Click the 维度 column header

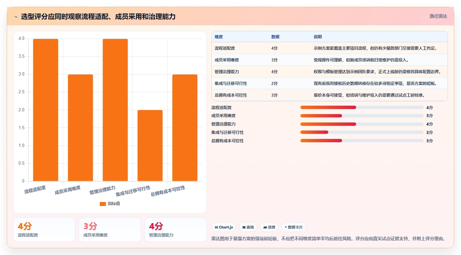219,37
